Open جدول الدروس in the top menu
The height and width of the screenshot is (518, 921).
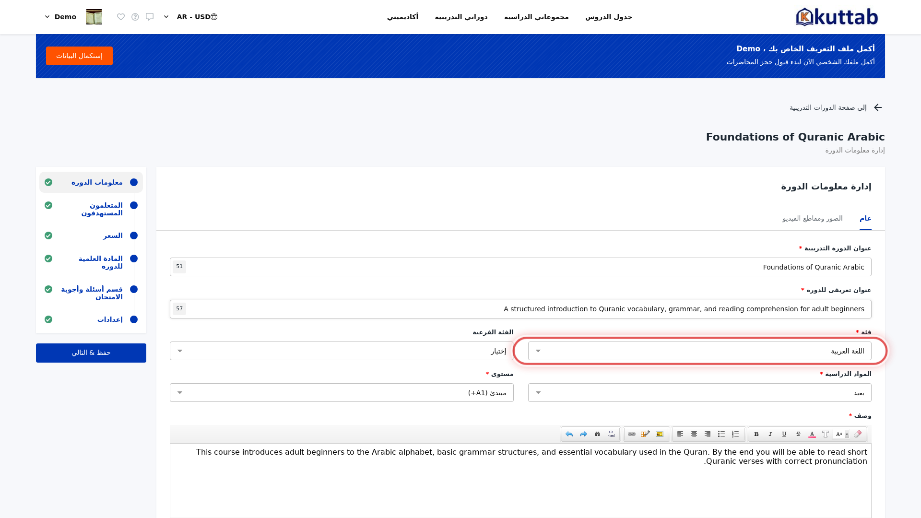pyautogui.click(x=609, y=17)
